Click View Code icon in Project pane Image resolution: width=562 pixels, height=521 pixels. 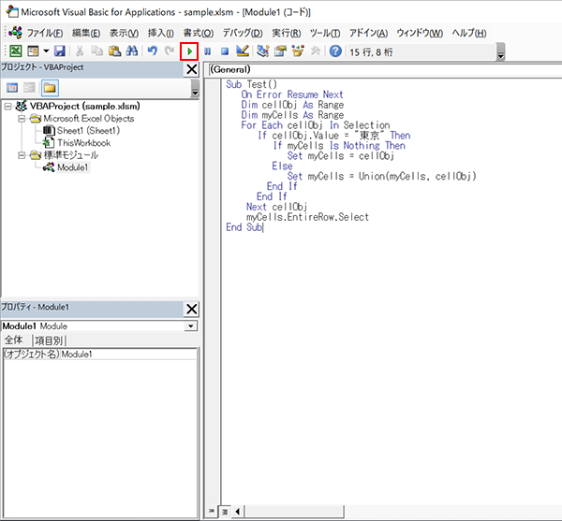coord(12,88)
